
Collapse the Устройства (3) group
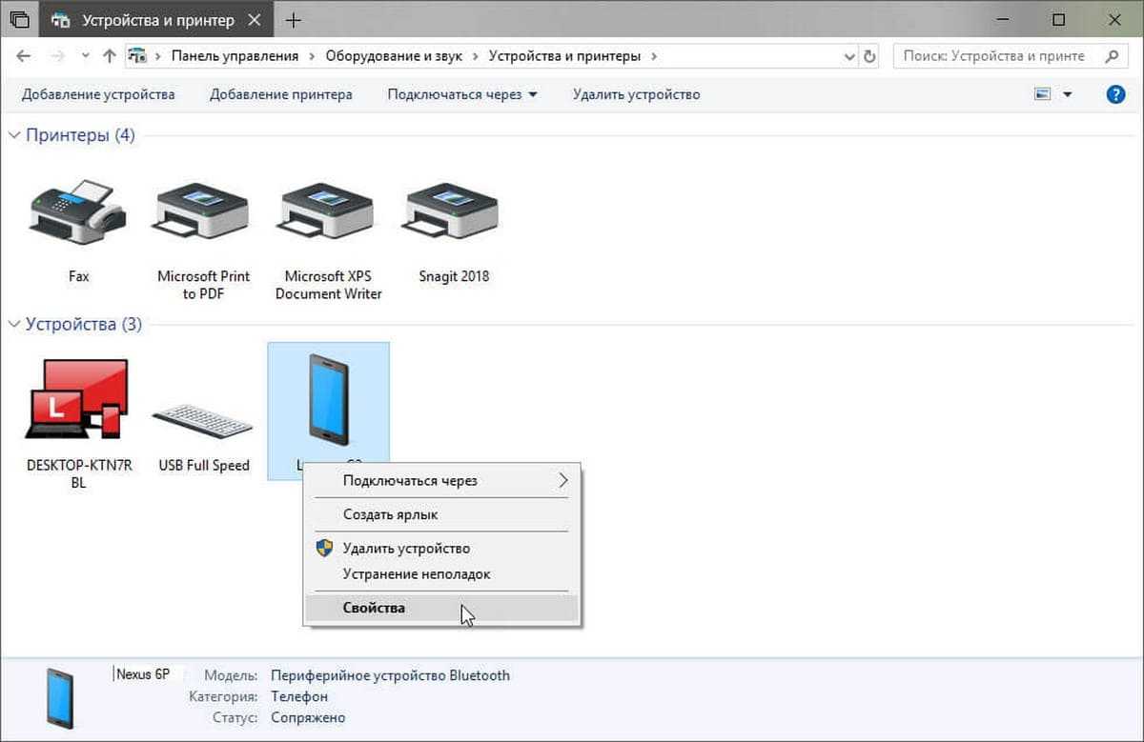point(14,325)
